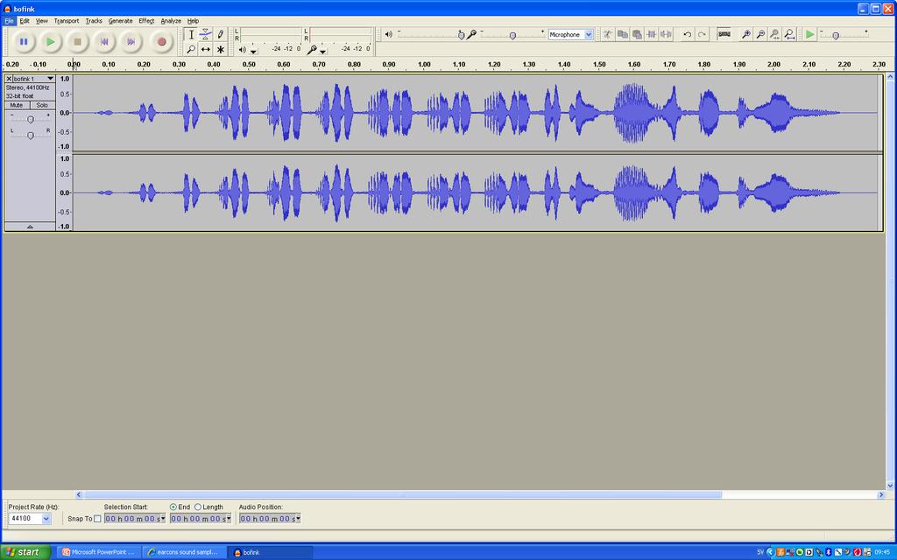Start recording with the red Record button
Image resolution: width=897 pixels, height=560 pixels.
click(x=161, y=41)
